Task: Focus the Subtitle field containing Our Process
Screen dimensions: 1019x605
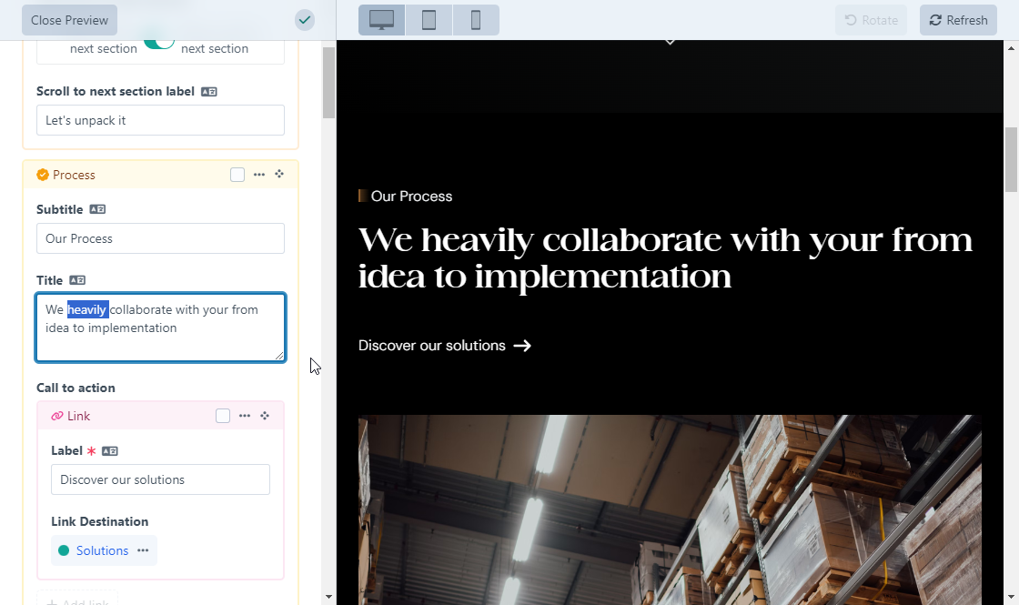Action: (x=160, y=238)
